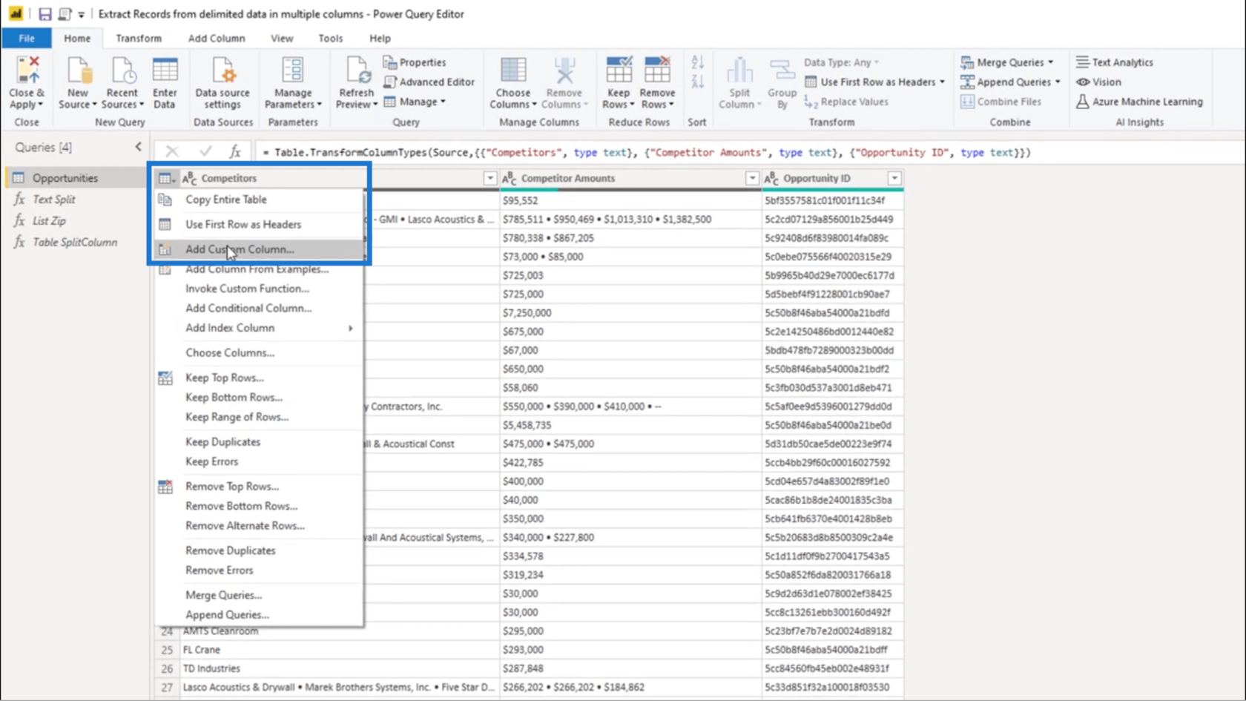Click Replace Values in ribbon
Screen dimensions: 1246x701
click(x=846, y=102)
